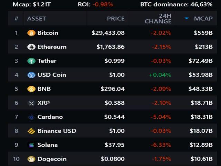
Task: Open the Bitcoin asset name link
Action: pyautogui.click(x=48, y=33)
